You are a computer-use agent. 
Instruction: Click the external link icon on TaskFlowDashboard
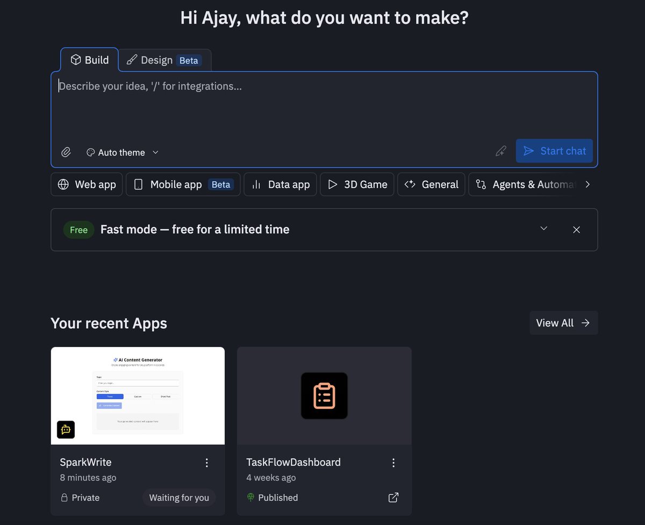[x=393, y=498]
